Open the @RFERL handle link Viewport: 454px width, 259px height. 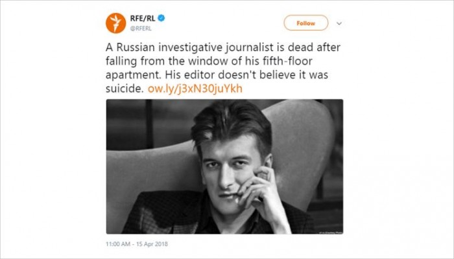pos(141,28)
